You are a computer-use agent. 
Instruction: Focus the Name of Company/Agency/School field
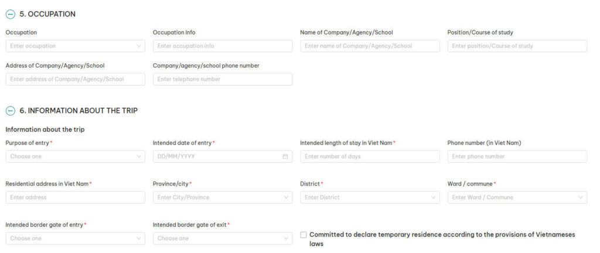coord(370,46)
